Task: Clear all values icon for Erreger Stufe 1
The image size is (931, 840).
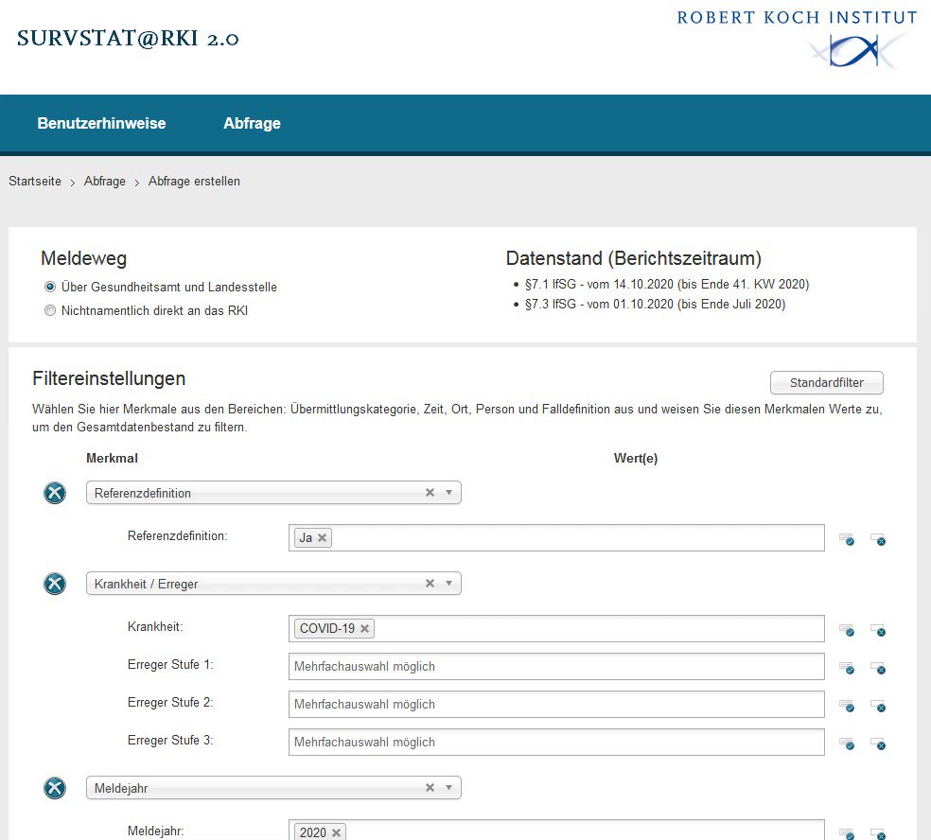Action: pos(878,668)
